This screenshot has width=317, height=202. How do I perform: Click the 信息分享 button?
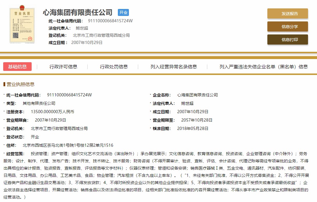coord(287,27)
